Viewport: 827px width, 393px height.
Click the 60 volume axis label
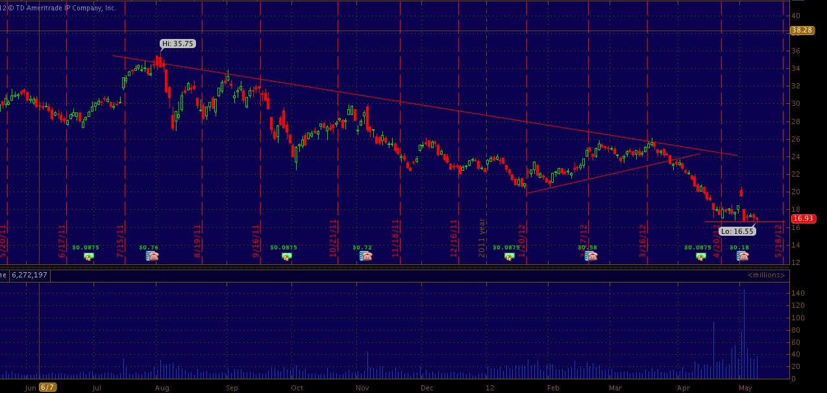pyautogui.click(x=795, y=342)
